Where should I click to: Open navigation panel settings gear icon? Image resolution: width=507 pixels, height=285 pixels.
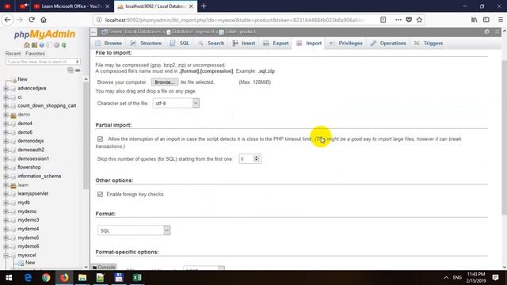tap(56, 45)
